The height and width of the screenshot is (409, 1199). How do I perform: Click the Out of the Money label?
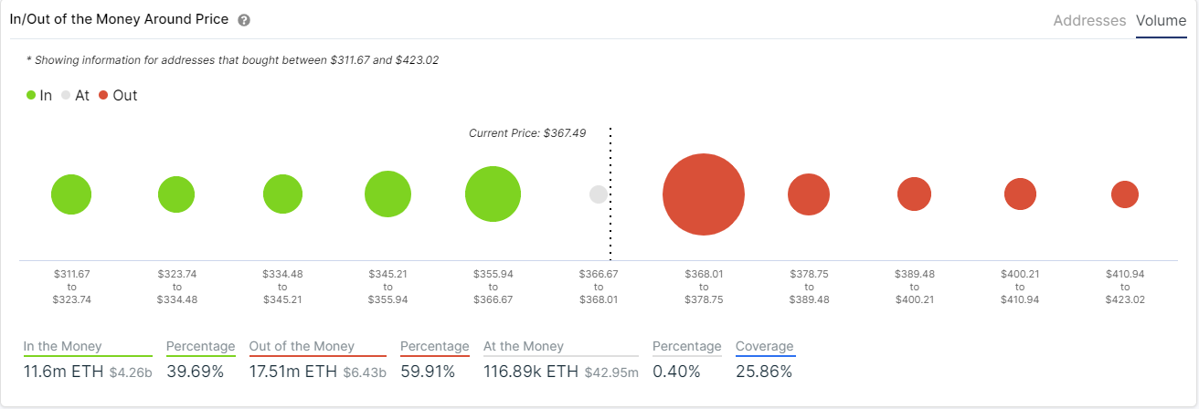tap(302, 347)
